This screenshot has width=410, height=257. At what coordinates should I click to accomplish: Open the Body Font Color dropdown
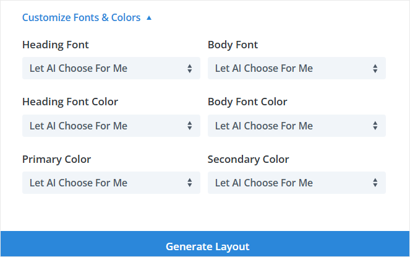pyautogui.click(x=296, y=126)
